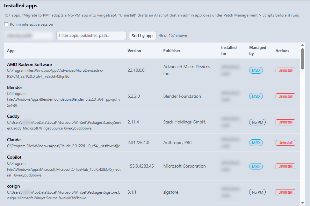Click the MSIX badge for Blender
This screenshot has width=310, height=206.
click(256, 96)
